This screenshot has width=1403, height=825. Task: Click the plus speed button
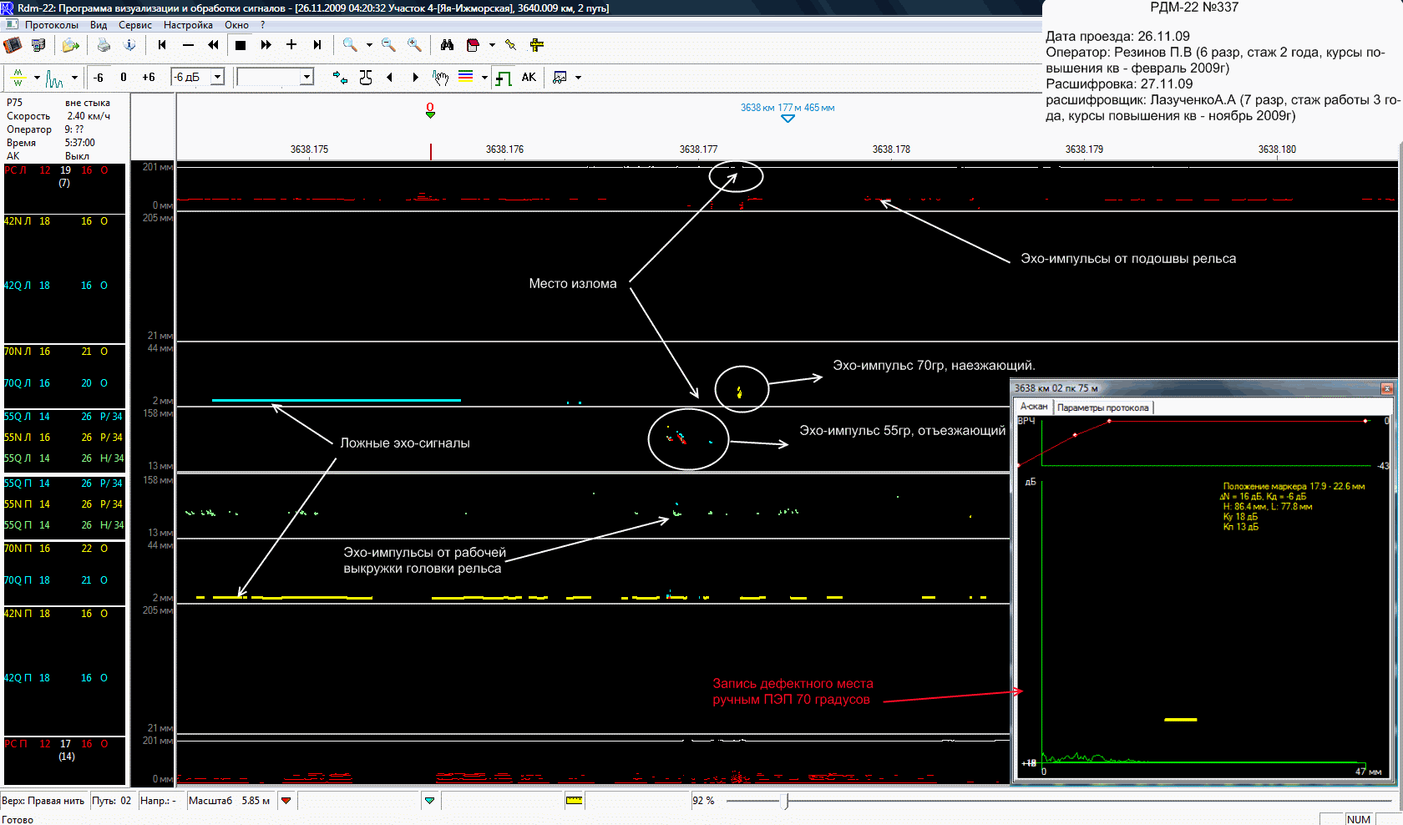(291, 45)
